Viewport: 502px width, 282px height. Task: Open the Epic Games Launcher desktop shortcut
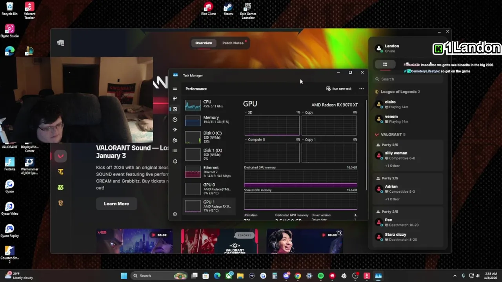(248, 10)
